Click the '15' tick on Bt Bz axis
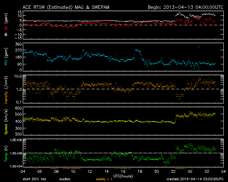 (20, 12)
